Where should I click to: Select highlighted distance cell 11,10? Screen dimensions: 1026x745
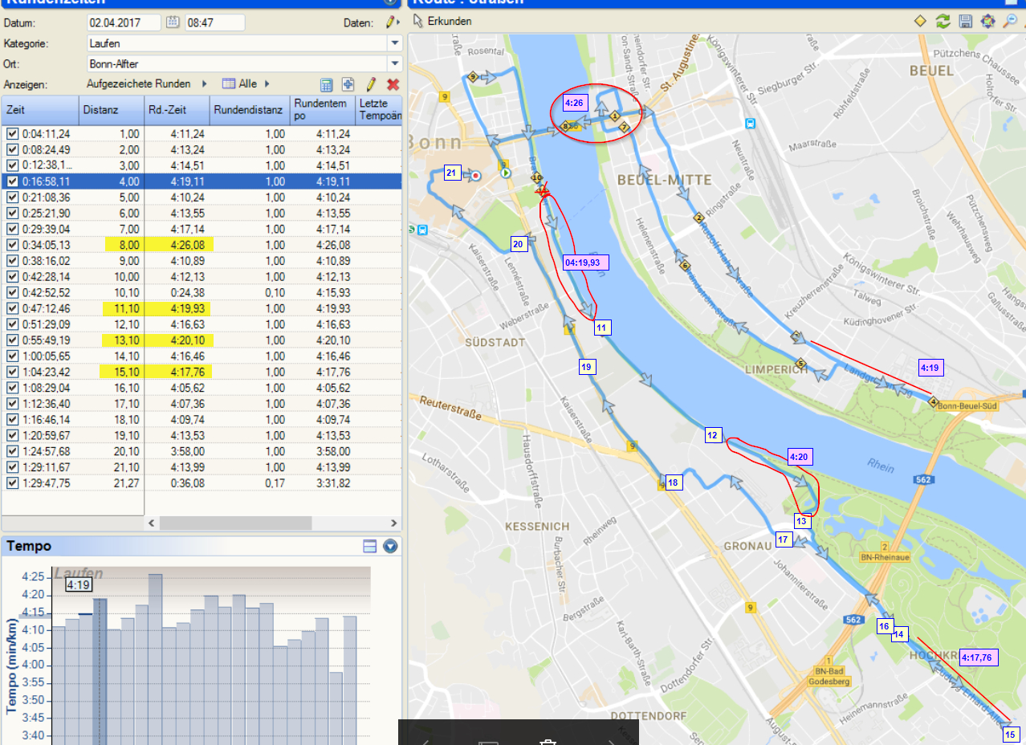tap(123, 308)
